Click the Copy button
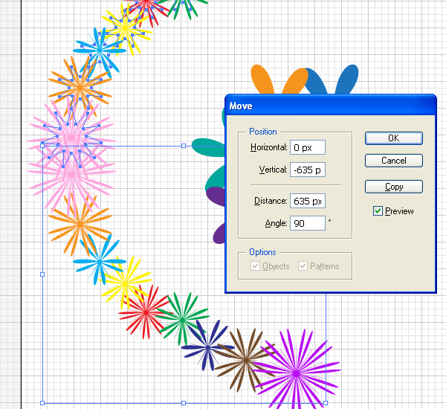The image size is (446, 409). pos(393,187)
